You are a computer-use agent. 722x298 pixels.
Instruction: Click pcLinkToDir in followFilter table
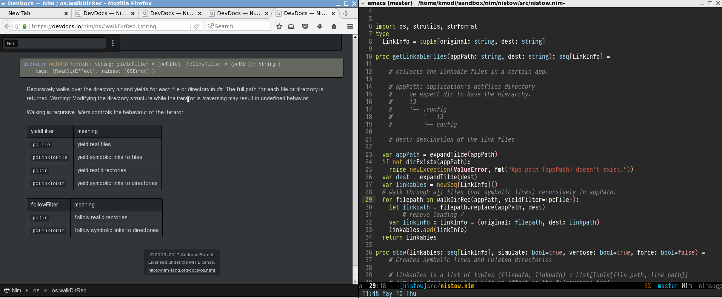click(x=48, y=231)
